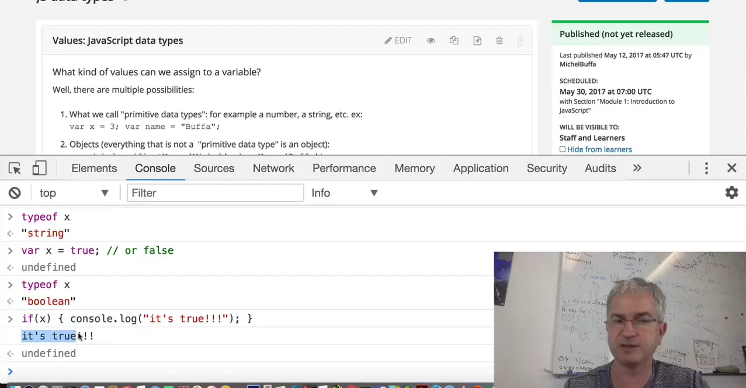Clear the console with the ban icon
The height and width of the screenshot is (388, 746).
click(x=15, y=193)
